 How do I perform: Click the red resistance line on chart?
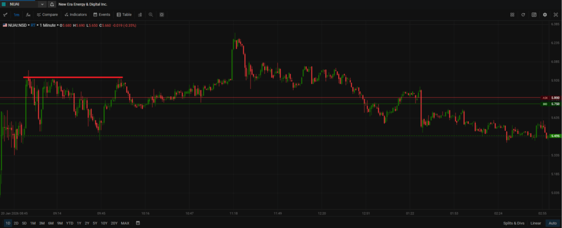point(72,77)
